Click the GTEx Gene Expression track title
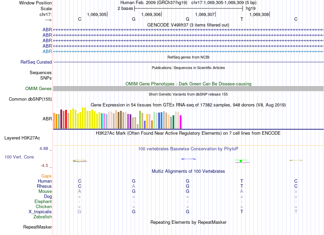The height and width of the screenshot is (235, 324). tap(188, 105)
